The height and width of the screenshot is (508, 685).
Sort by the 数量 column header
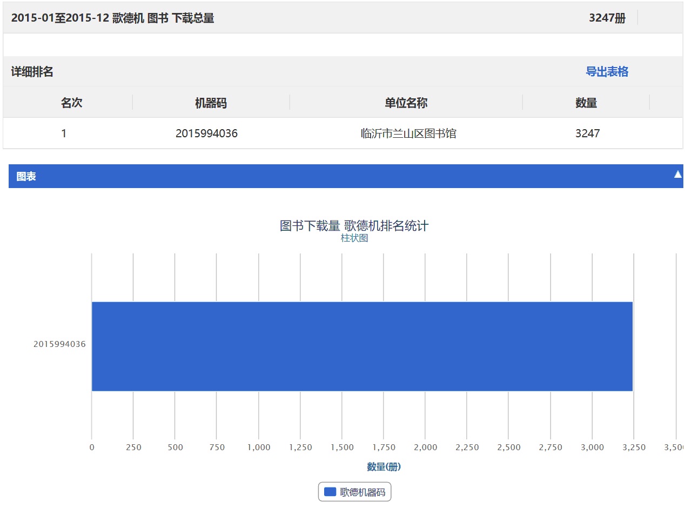[586, 103]
